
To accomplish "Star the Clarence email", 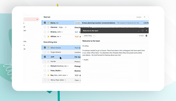I will click(48, 27).
